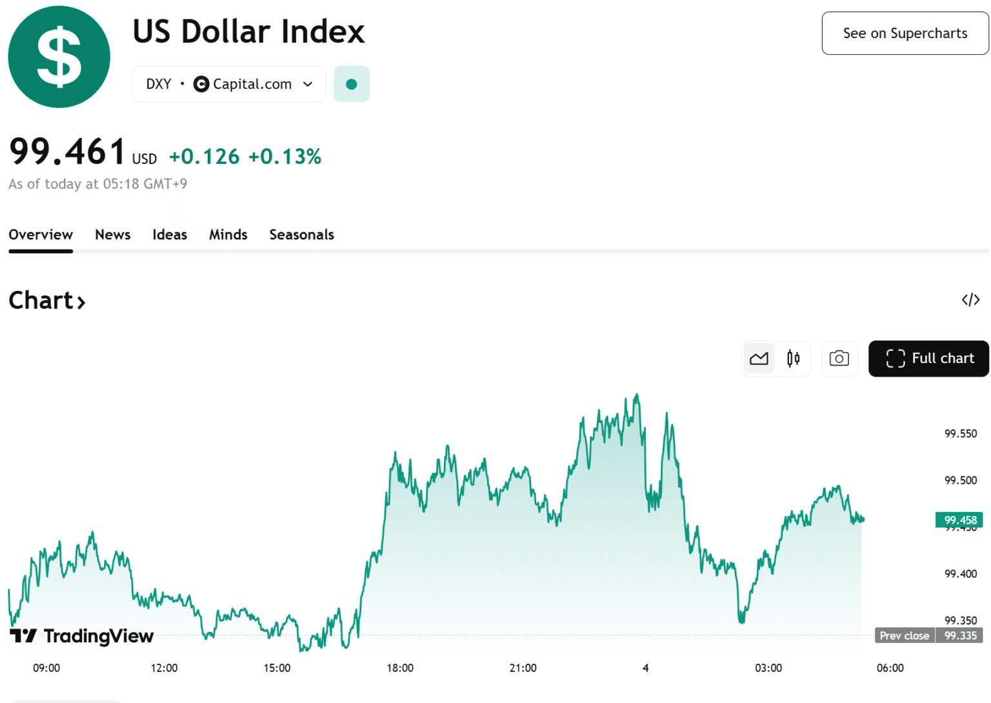The image size is (991, 703).
Task: Switch to the Ideas tab
Action: click(x=170, y=235)
